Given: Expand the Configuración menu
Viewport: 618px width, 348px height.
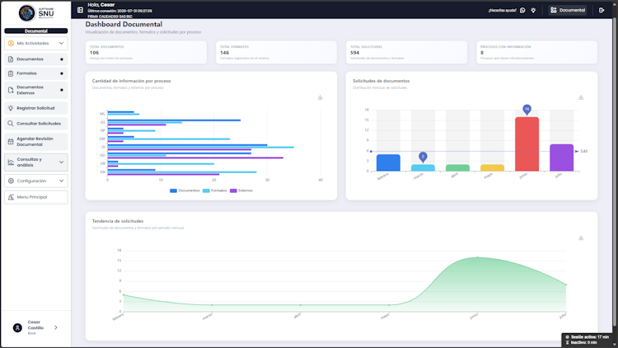Looking at the screenshot, I should coord(36,181).
